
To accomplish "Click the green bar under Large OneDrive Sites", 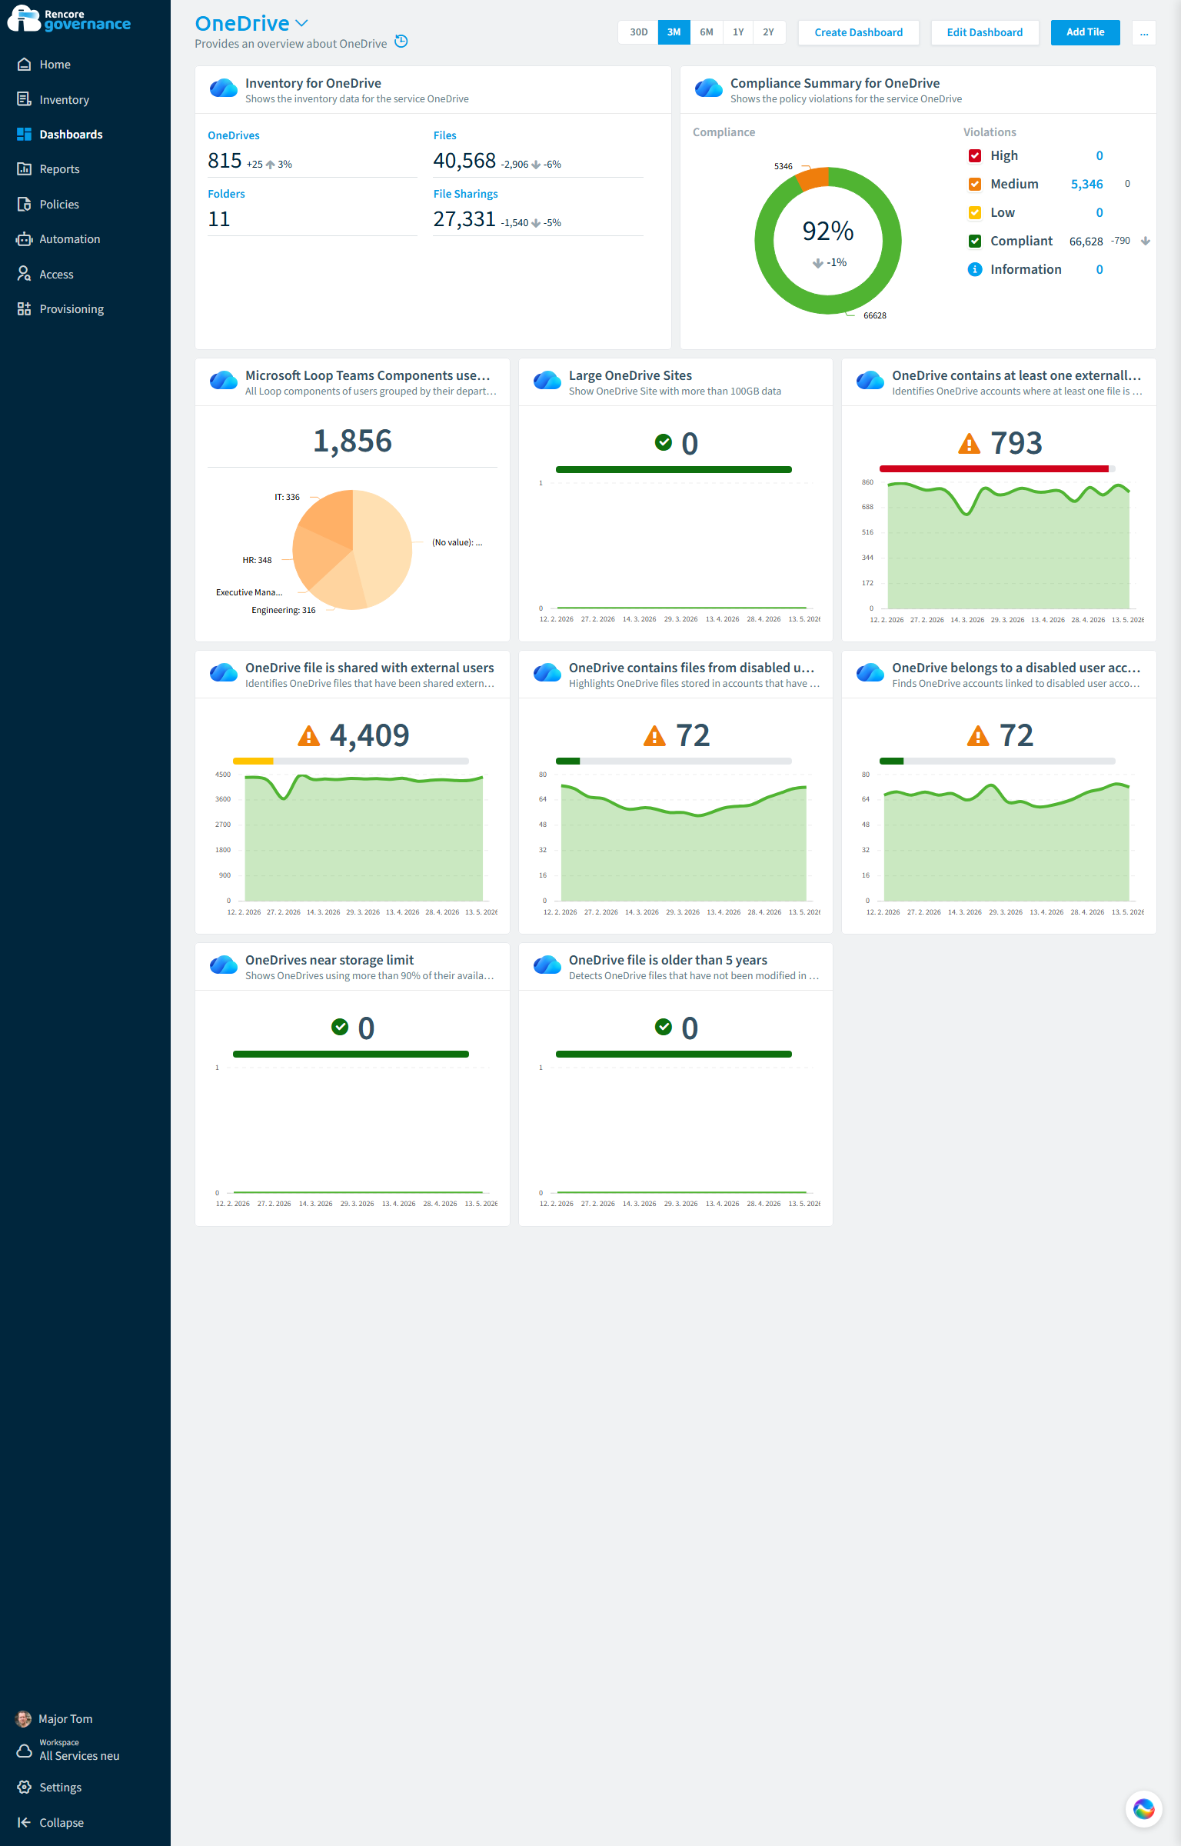I will coord(674,469).
